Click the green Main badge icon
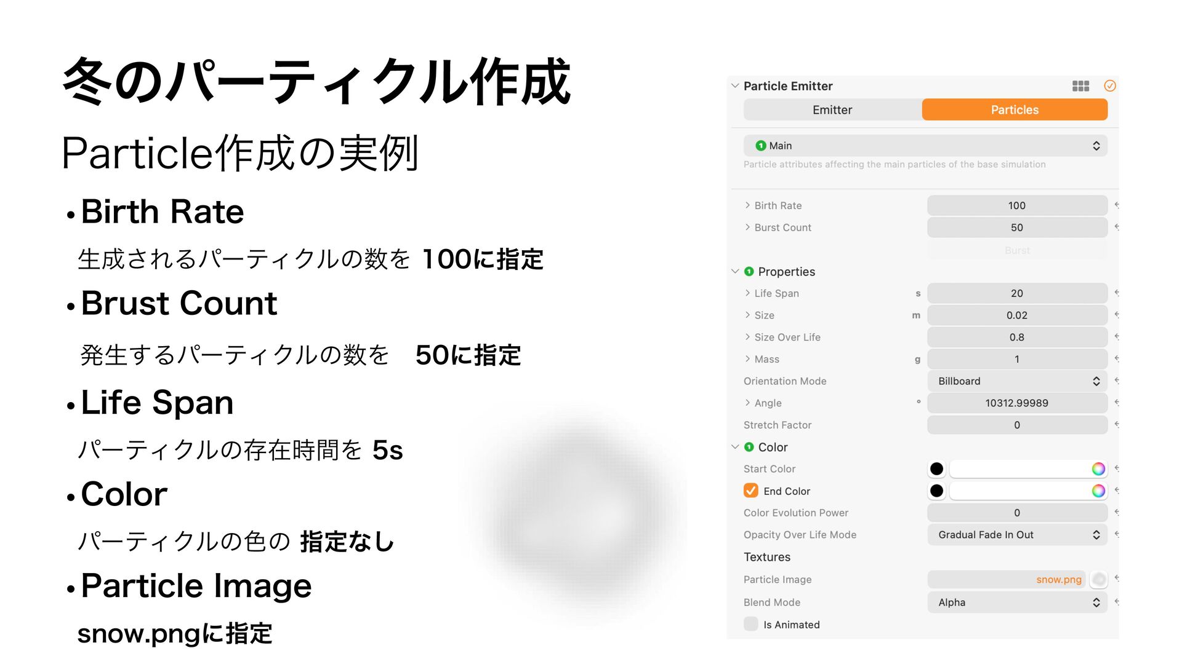 (761, 146)
